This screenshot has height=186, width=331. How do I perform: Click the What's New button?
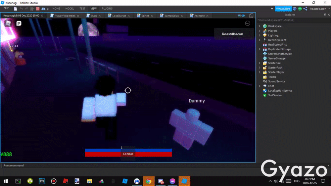point(283,9)
